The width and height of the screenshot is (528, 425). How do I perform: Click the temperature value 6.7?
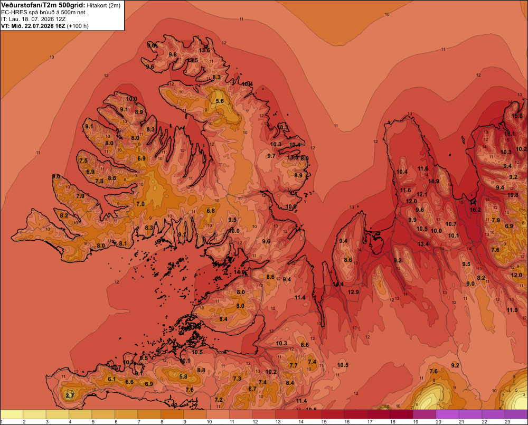click(x=252, y=389)
